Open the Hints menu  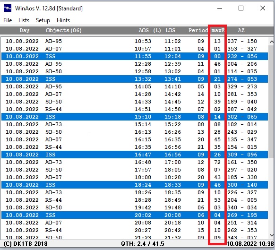tap(63, 20)
